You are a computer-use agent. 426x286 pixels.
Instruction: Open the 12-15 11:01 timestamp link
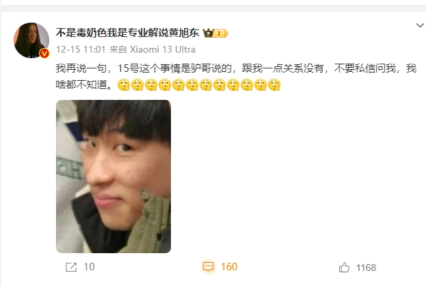point(81,49)
